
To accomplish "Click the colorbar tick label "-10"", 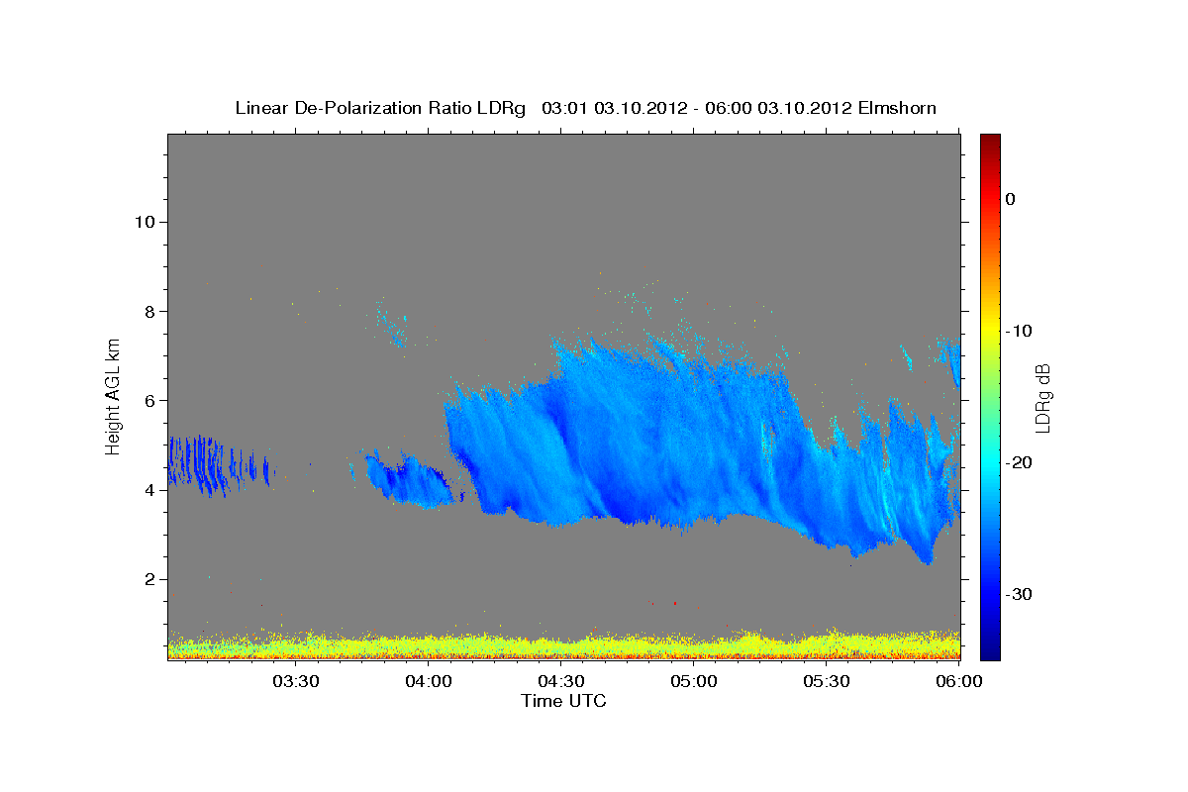I will pyautogui.click(x=1020, y=331).
